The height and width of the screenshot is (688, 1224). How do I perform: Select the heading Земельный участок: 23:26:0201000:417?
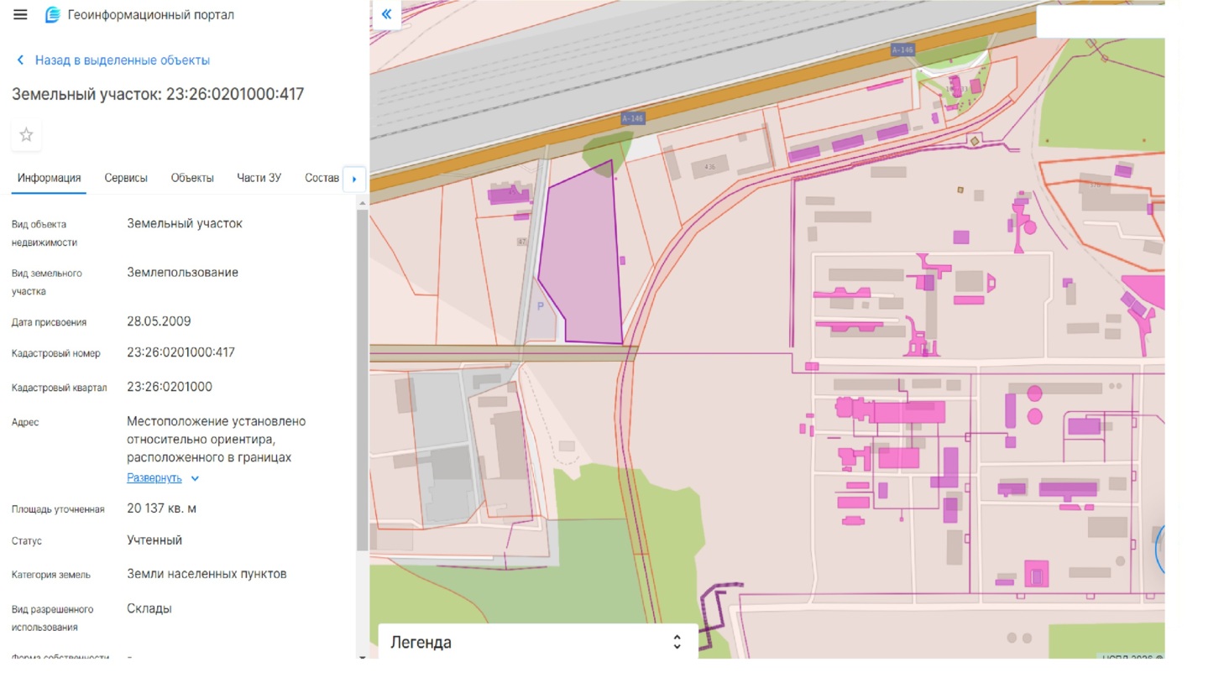point(158,94)
